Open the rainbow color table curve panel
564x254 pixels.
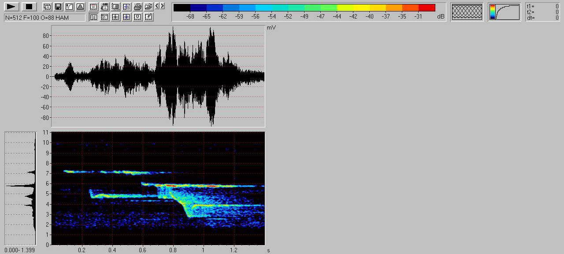click(x=504, y=12)
